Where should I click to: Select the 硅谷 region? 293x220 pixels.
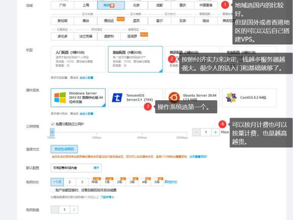point(206,21)
